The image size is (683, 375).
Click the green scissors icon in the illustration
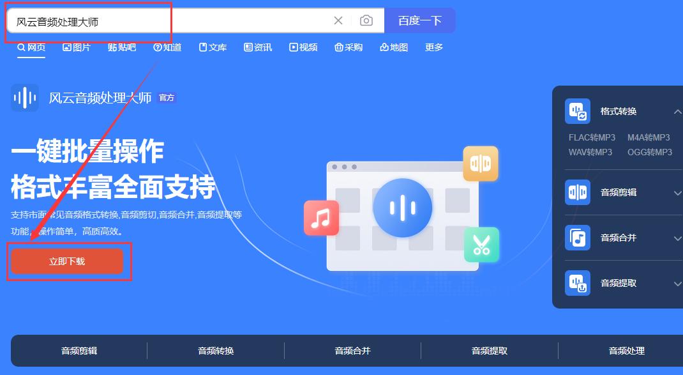[481, 245]
